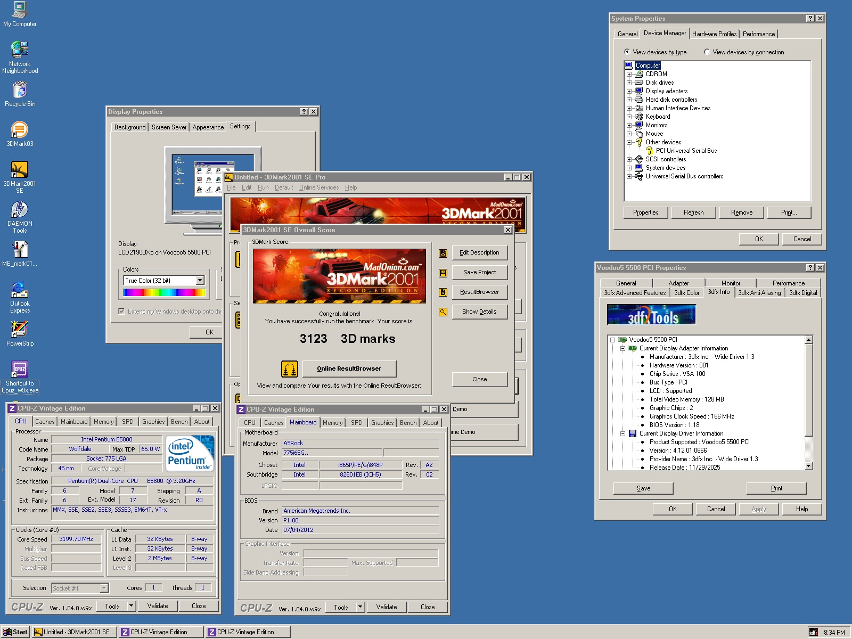The image size is (852, 639).
Task: Click the Computer icon in Device Manager tree
Action: pyautogui.click(x=629, y=65)
